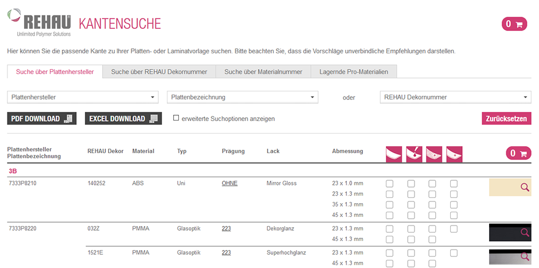Open the REHAU Dekornummer dropdown

(x=455, y=98)
